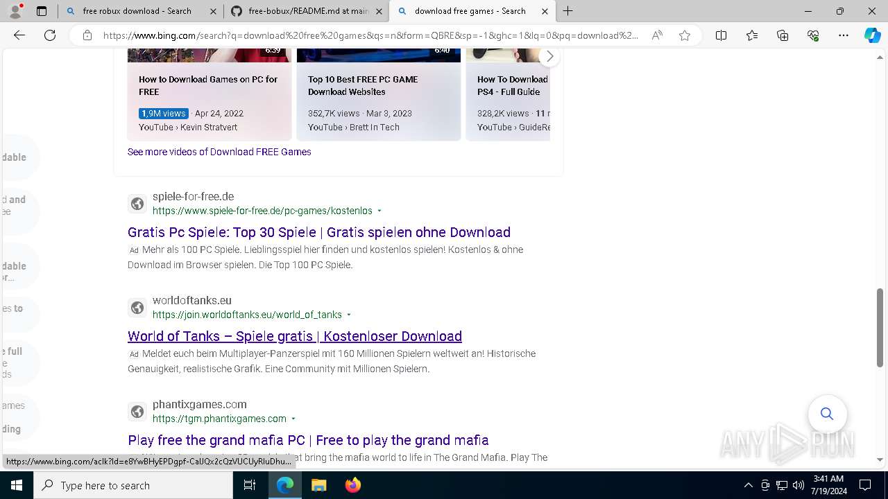
Task: Click the address bar URL field
Action: 371,35
